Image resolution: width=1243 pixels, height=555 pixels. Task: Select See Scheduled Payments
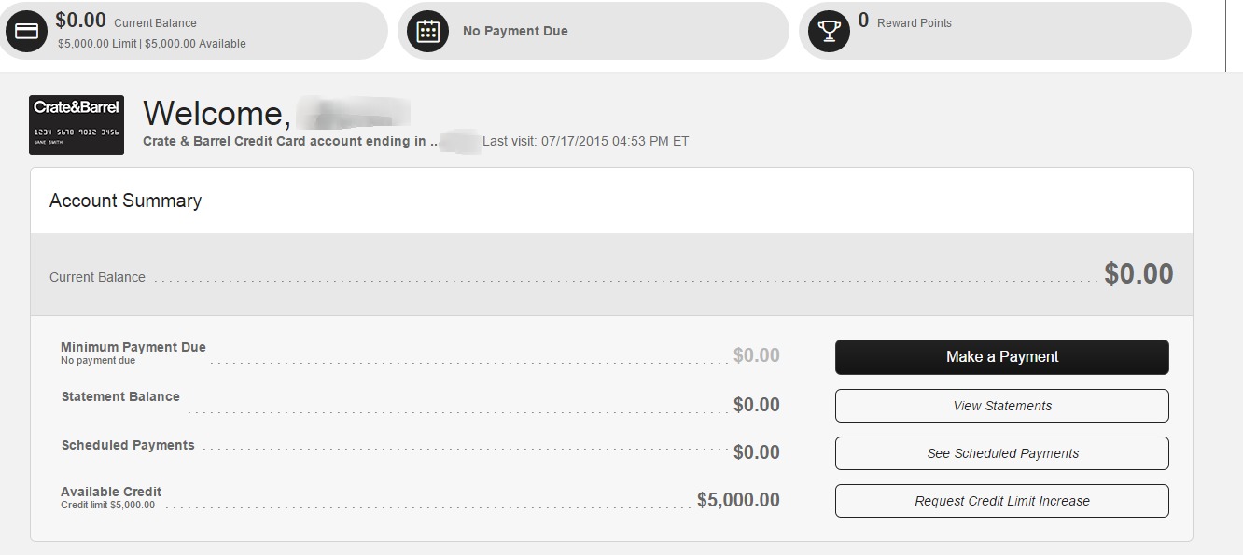[x=1001, y=453]
